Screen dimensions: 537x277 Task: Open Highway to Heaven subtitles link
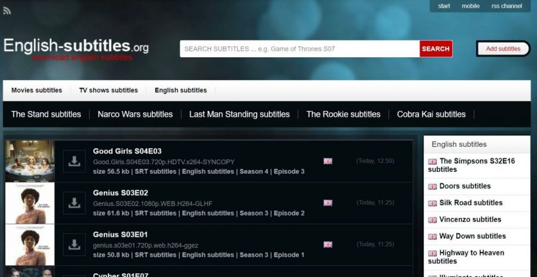point(466,257)
